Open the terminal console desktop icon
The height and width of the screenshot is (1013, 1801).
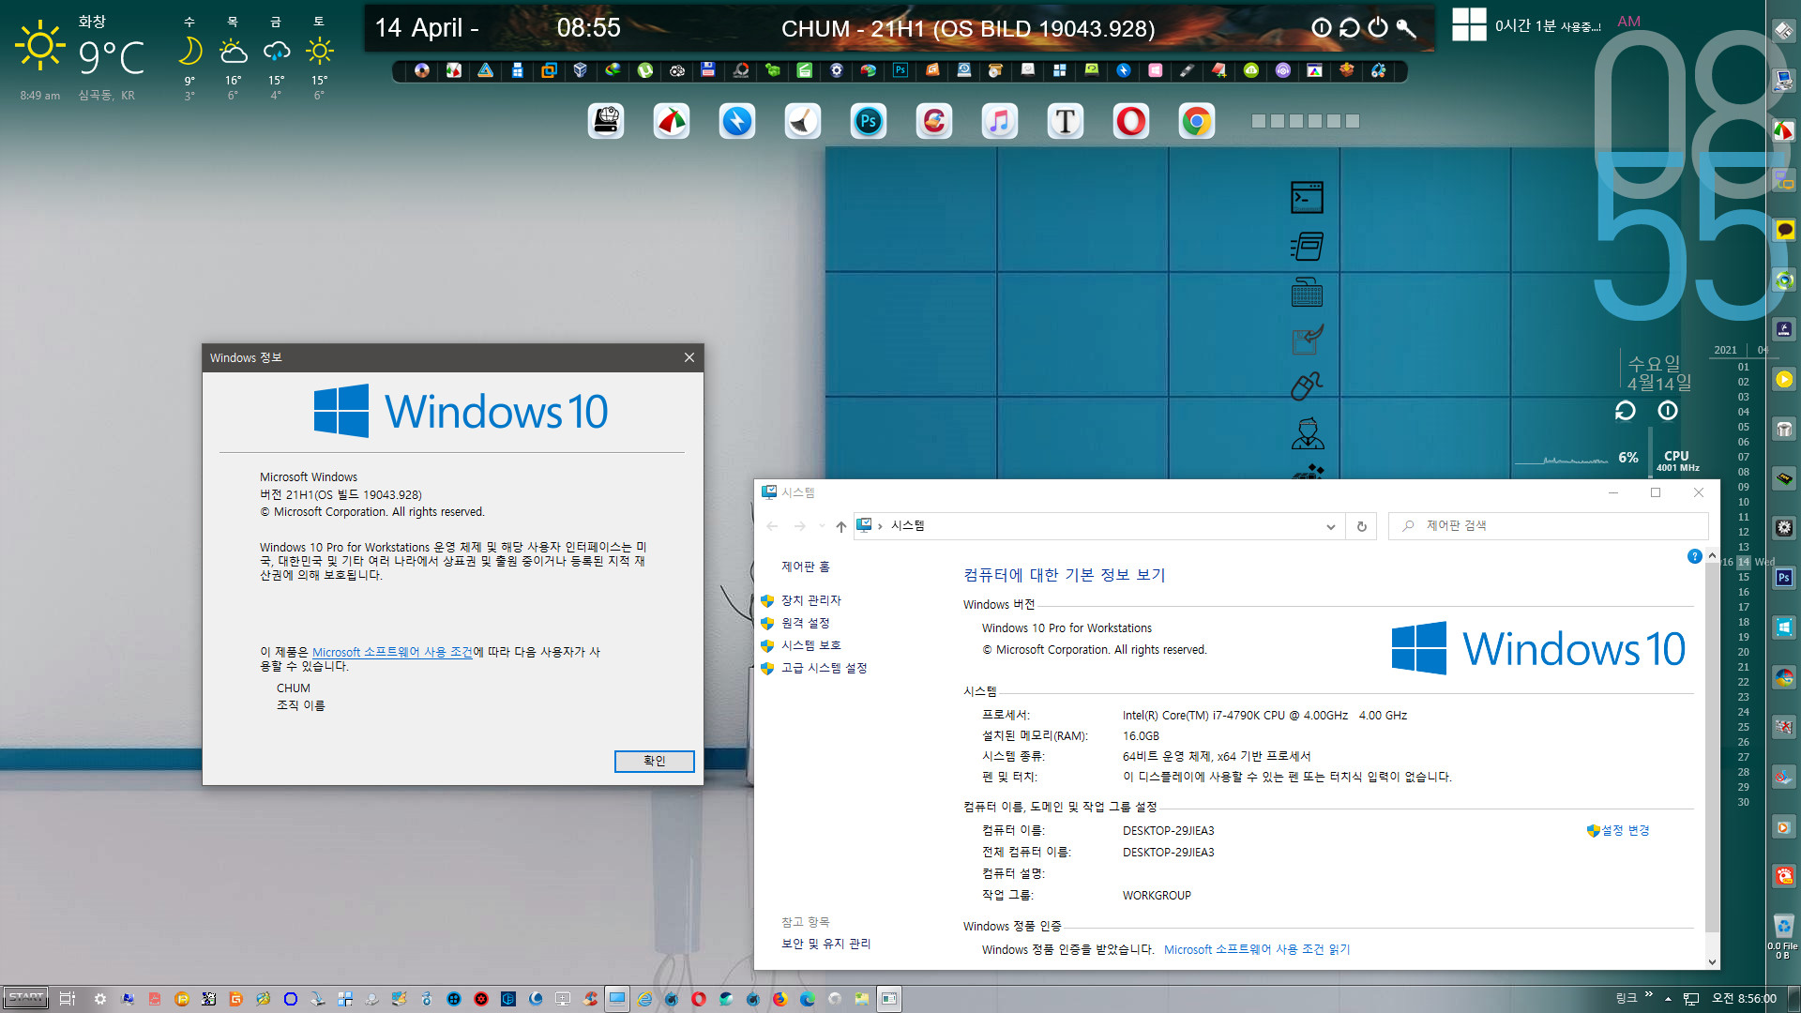(x=1307, y=198)
